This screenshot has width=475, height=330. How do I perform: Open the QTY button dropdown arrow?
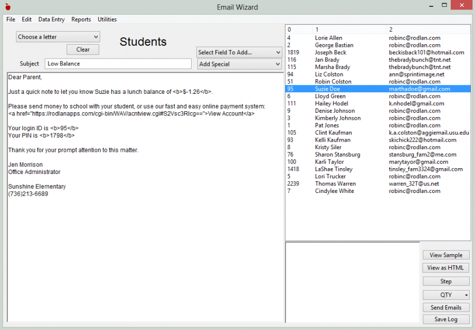[466, 295]
